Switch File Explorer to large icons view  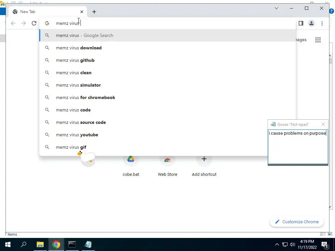[x=330, y=234]
